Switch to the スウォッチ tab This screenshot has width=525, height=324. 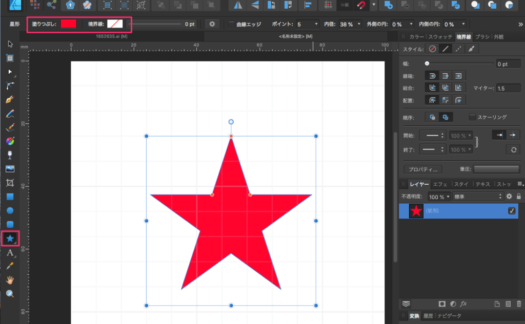pos(440,37)
